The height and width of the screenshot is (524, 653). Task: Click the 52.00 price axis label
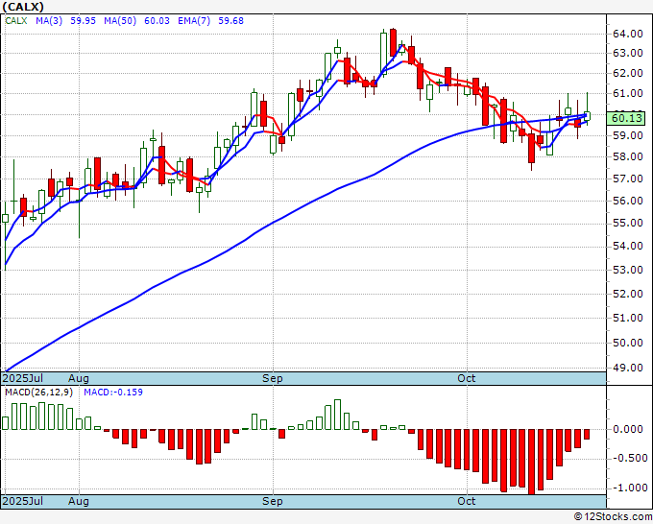click(x=628, y=294)
